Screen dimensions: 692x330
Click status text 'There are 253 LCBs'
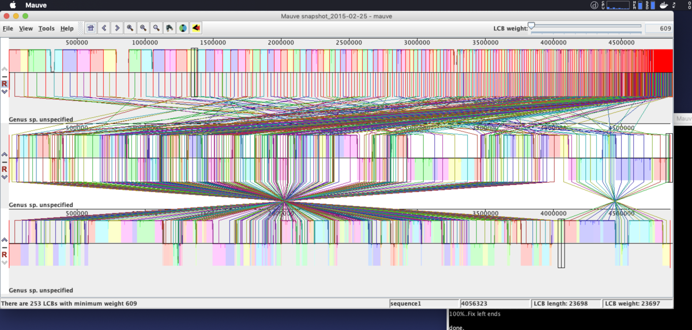click(x=69, y=303)
